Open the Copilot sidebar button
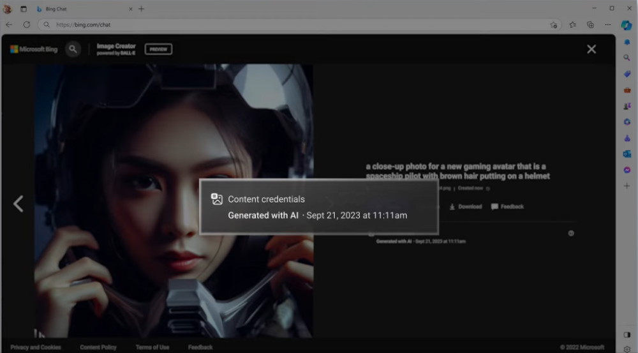 coord(627,26)
